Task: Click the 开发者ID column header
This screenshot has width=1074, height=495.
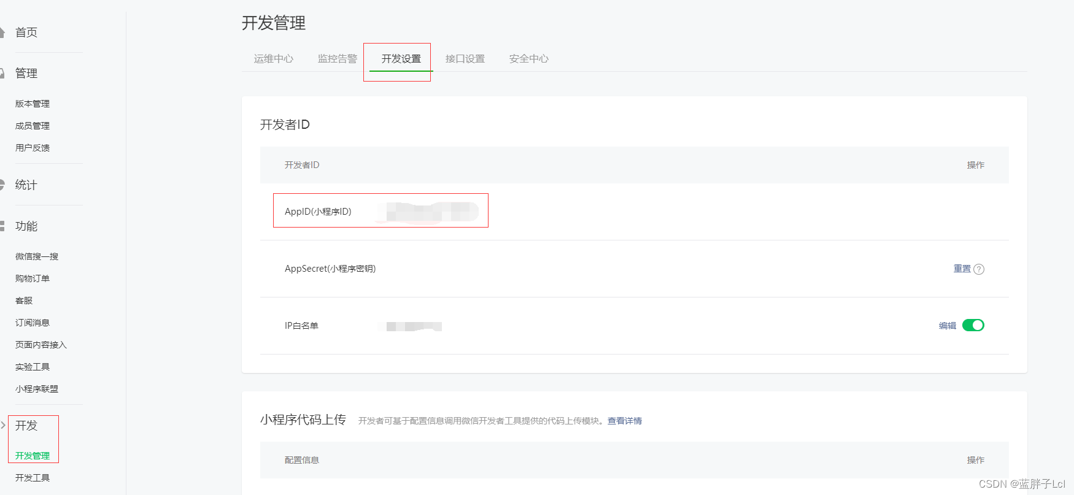Action: coord(302,165)
